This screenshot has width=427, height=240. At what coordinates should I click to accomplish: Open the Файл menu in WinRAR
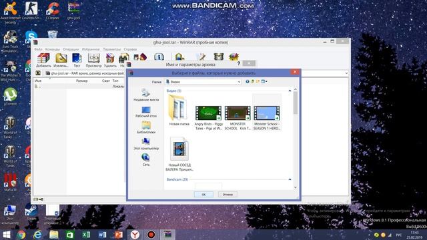tap(38, 49)
